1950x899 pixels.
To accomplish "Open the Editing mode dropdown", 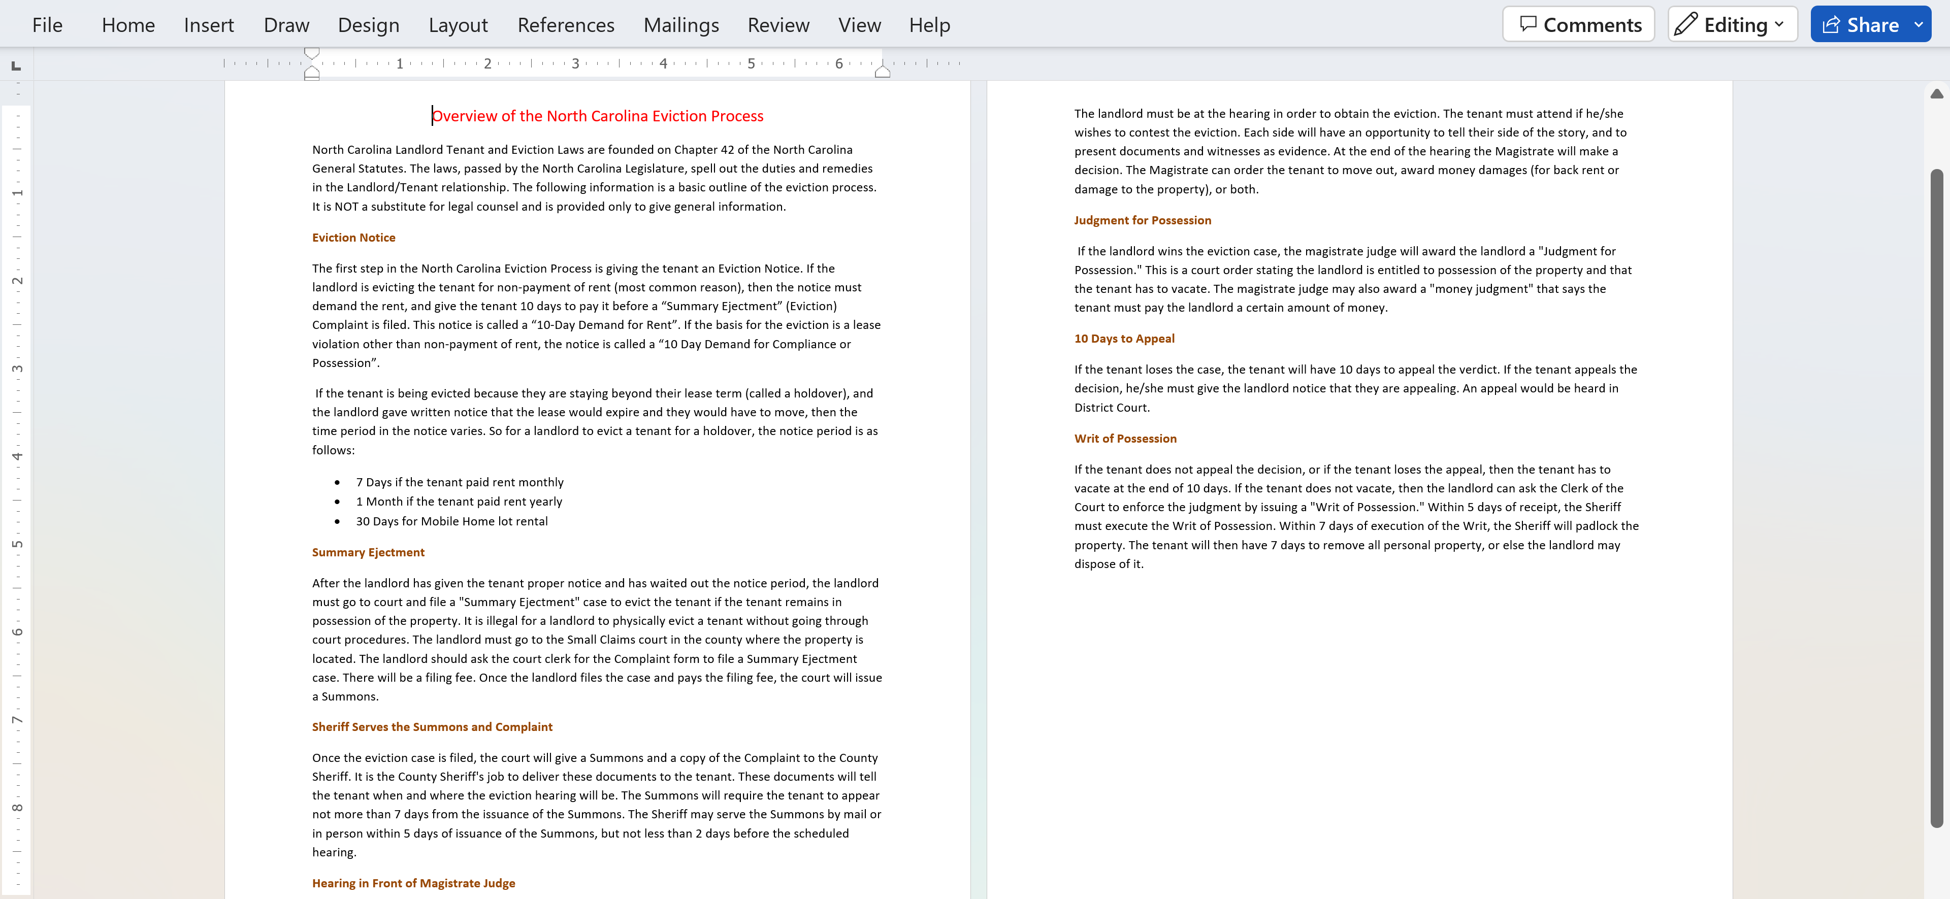I will coord(1732,24).
